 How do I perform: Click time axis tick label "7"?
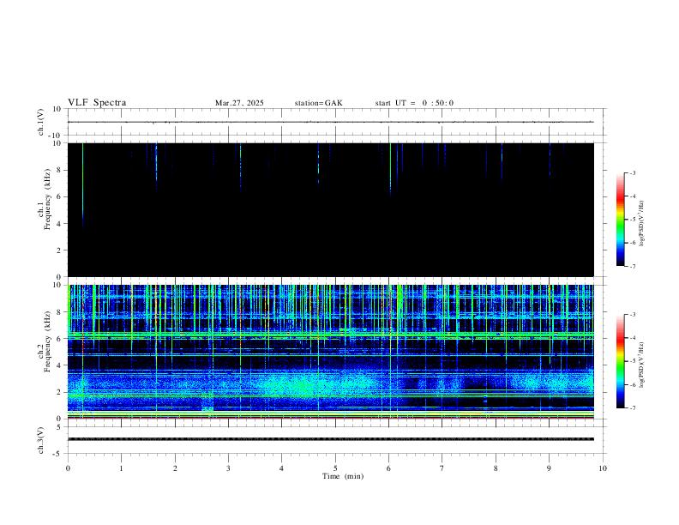442,468
